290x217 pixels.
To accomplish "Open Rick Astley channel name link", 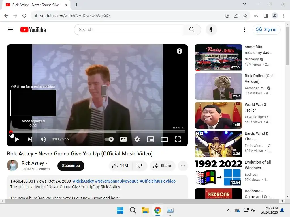I will [33, 163].
